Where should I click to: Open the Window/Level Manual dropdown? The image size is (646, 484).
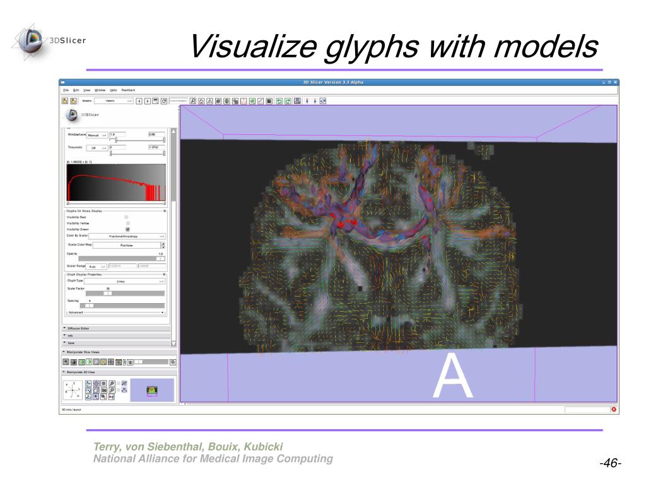click(x=97, y=135)
